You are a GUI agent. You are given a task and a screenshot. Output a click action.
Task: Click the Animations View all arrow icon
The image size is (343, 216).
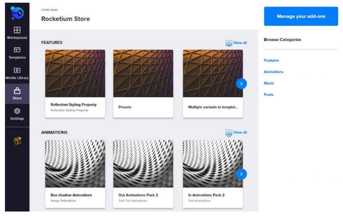click(x=229, y=133)
